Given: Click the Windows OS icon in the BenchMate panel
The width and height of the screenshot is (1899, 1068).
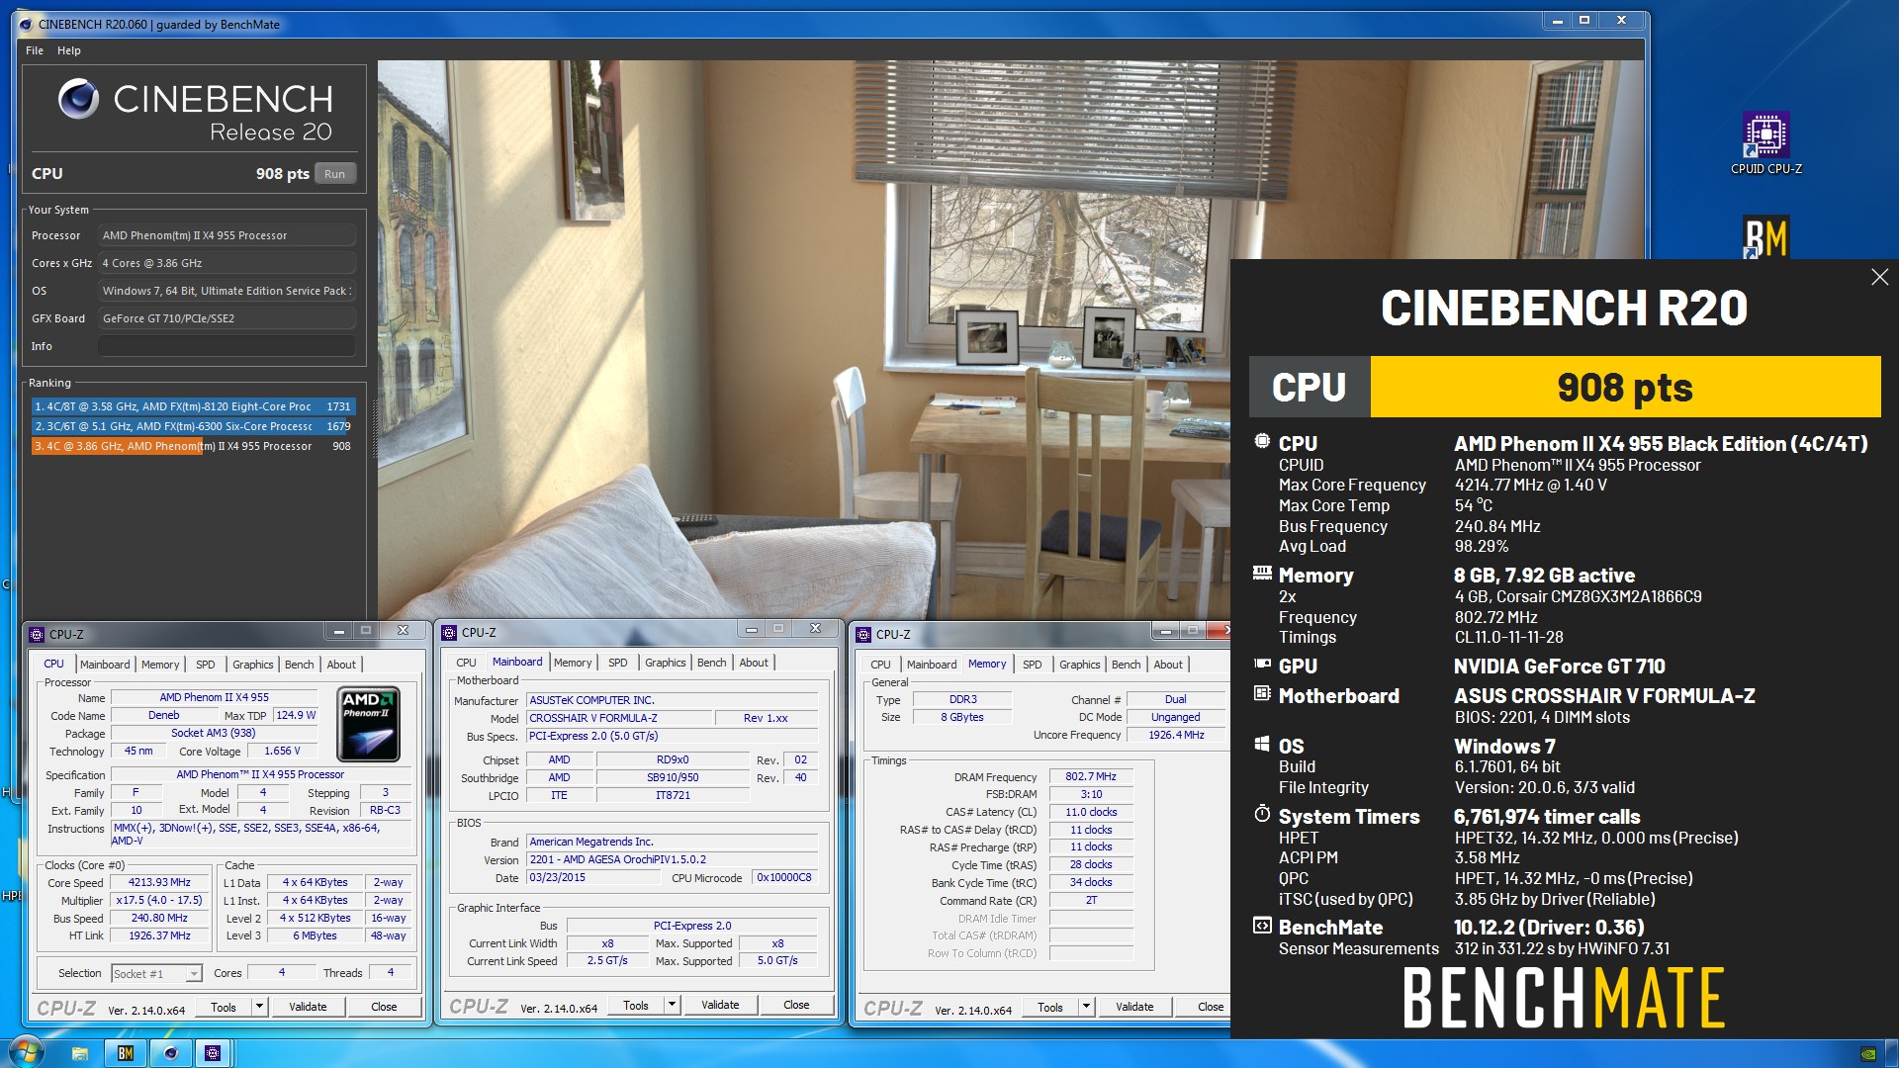Looking at the screenshot, I should [x=1262, y=744].
